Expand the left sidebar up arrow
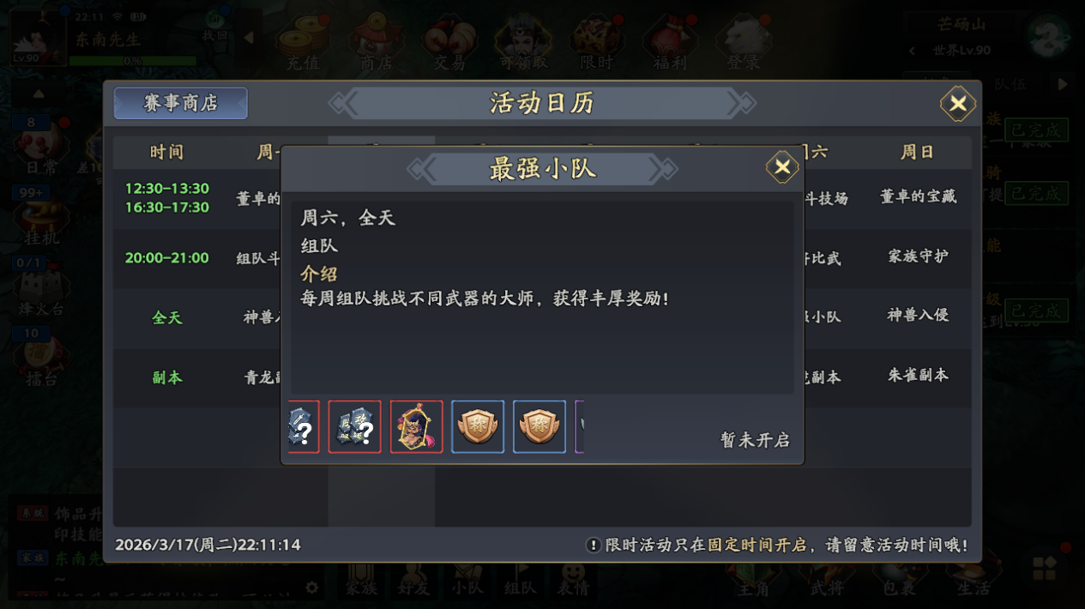Viewport: 1085px width, 609px height. tap(39, 93)
